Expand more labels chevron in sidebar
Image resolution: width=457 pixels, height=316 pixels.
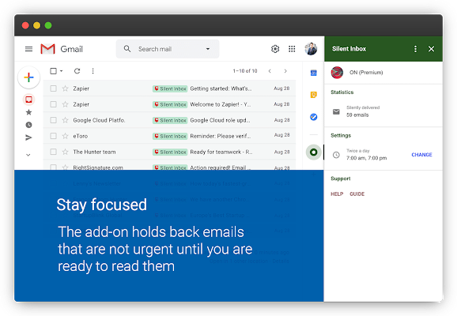coord(28,155)
